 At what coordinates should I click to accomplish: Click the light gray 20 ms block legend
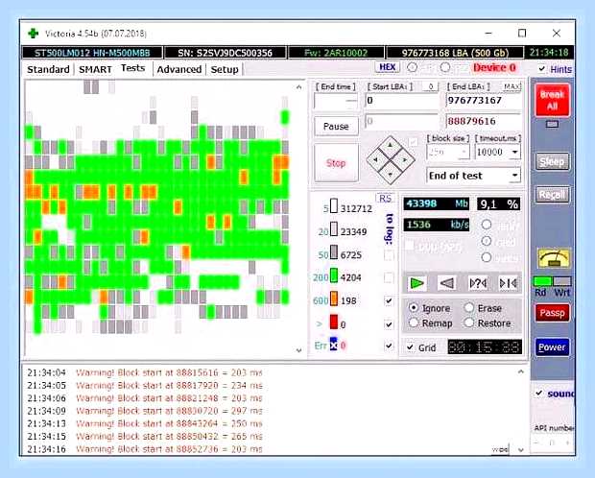334,229
